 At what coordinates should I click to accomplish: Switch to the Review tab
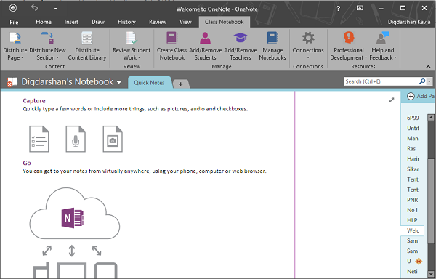[158, 22]
